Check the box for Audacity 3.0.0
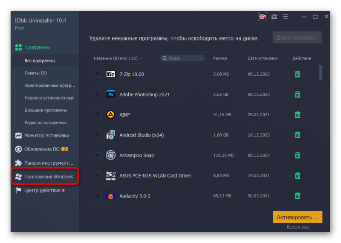The width and height of the screenshot is (341, 243). click(98, 196)
